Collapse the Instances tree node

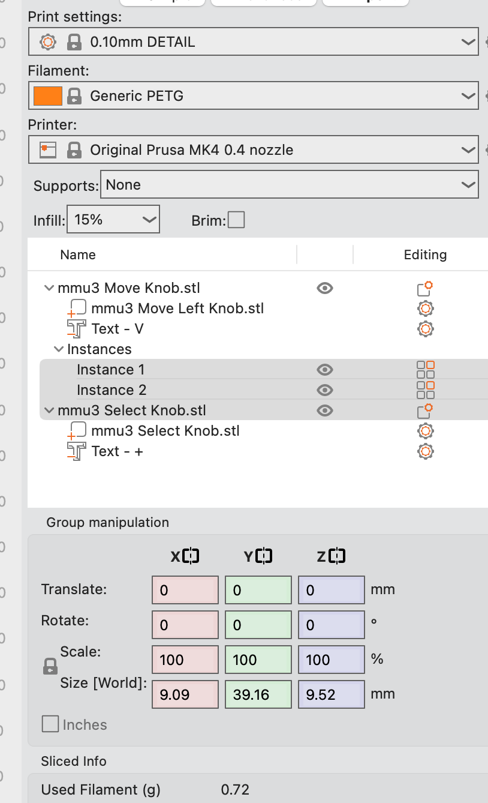coord(58,349)
